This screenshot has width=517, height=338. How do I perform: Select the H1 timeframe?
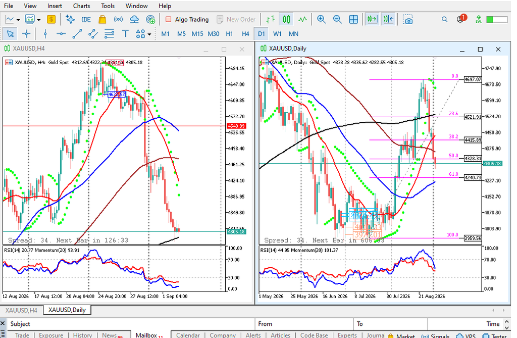[230, 34]
